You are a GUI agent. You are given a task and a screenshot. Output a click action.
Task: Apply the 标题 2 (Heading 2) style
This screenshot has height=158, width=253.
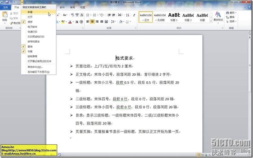(x=188, y=17)
